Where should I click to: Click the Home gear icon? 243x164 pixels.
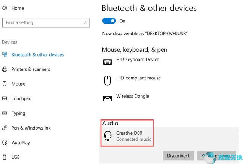pos(4,8)
